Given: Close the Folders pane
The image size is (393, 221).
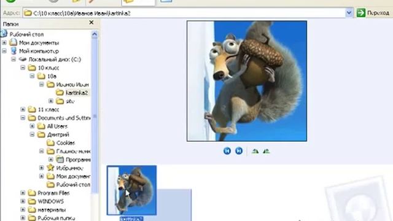Looking at the screenshot, I should [x=91, y=23].
